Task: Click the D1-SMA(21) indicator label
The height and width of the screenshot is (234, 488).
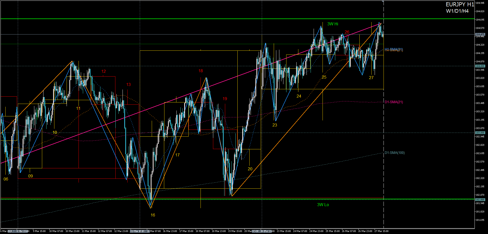Action: click(394, 102)
